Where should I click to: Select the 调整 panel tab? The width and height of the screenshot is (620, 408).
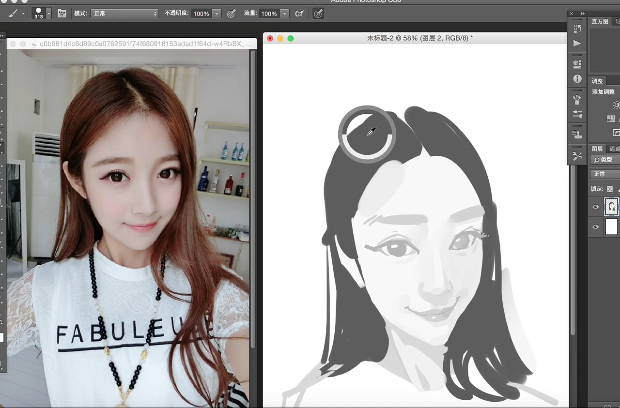[598, 81]
